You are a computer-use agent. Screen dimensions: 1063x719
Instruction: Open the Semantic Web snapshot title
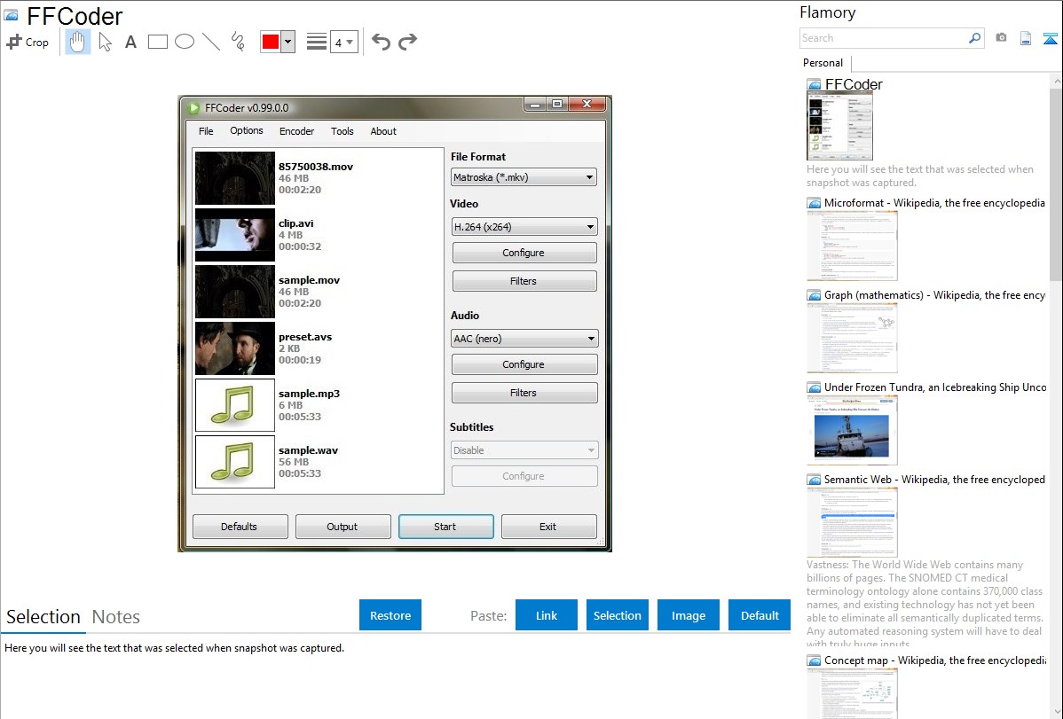pos(934,479)
